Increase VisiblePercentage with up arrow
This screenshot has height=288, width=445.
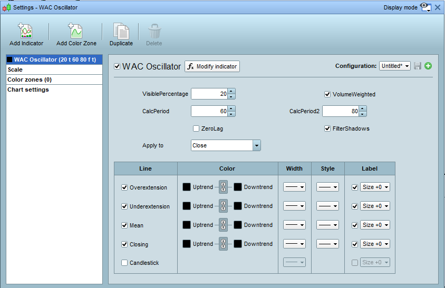click(x=231, y=91)
